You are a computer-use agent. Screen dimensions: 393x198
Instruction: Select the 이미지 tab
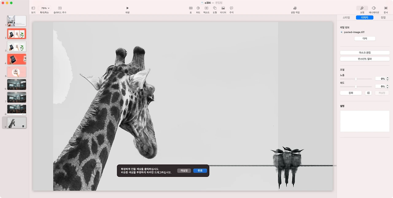[x=364, y=18]
